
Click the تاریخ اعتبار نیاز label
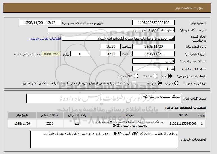(196, 54)
